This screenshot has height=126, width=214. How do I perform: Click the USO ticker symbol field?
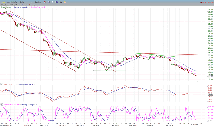3,2
